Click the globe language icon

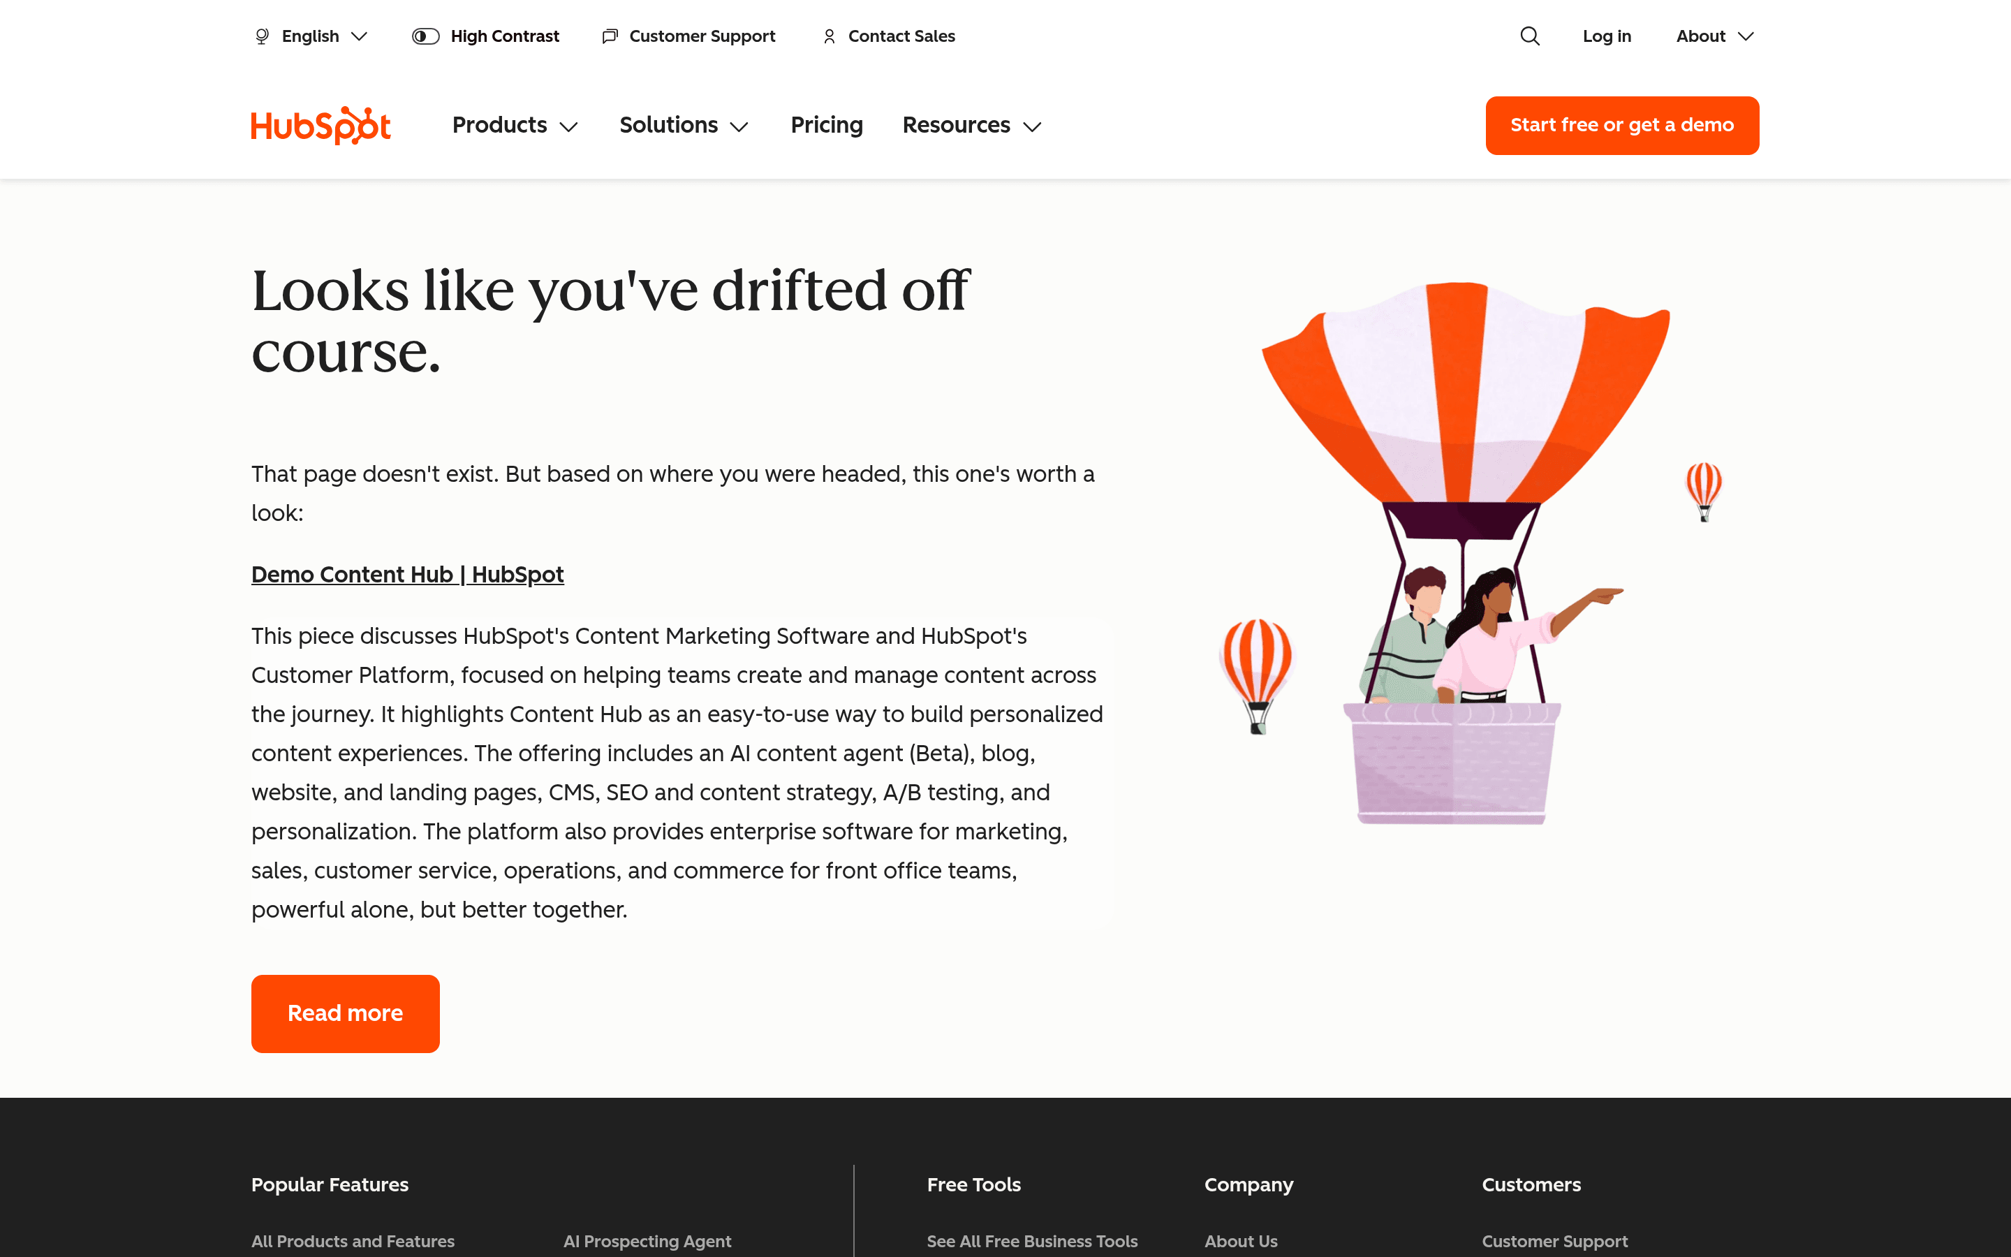[262, 36]
